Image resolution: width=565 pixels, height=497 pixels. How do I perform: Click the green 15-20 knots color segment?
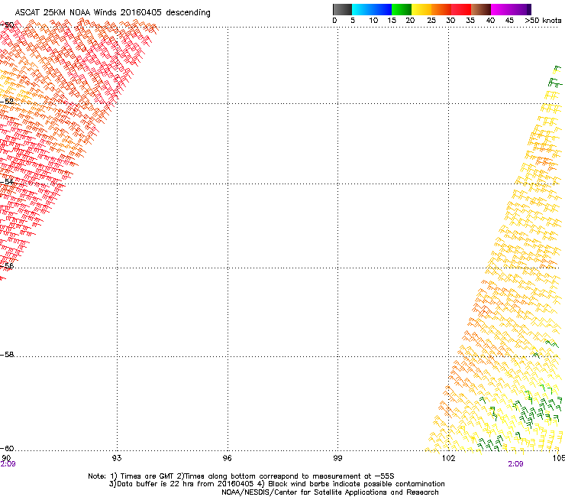click(x=402, y=9)
